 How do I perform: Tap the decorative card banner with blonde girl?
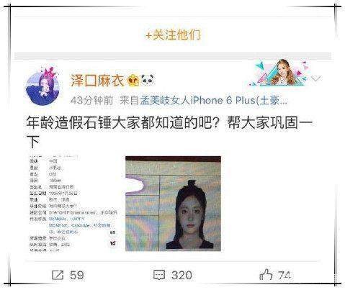(x=279, y=73)
